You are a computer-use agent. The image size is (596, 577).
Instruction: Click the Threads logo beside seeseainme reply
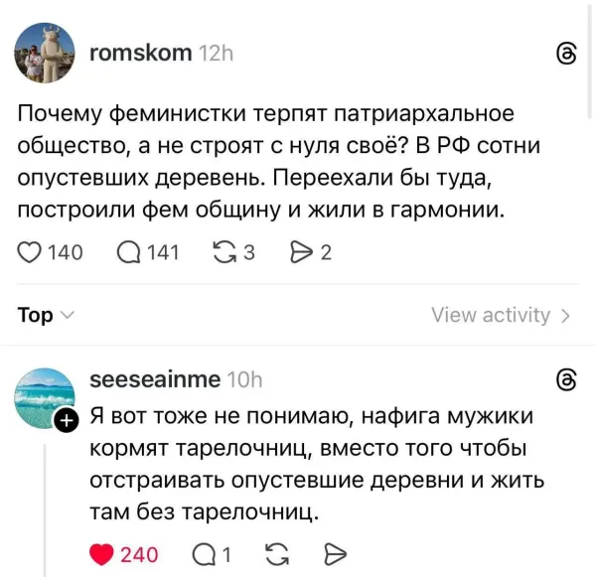pyautogui.click(x=566, y=380)
